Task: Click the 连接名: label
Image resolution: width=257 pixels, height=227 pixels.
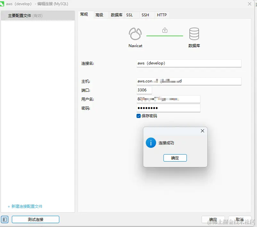Action: point(88,63)
